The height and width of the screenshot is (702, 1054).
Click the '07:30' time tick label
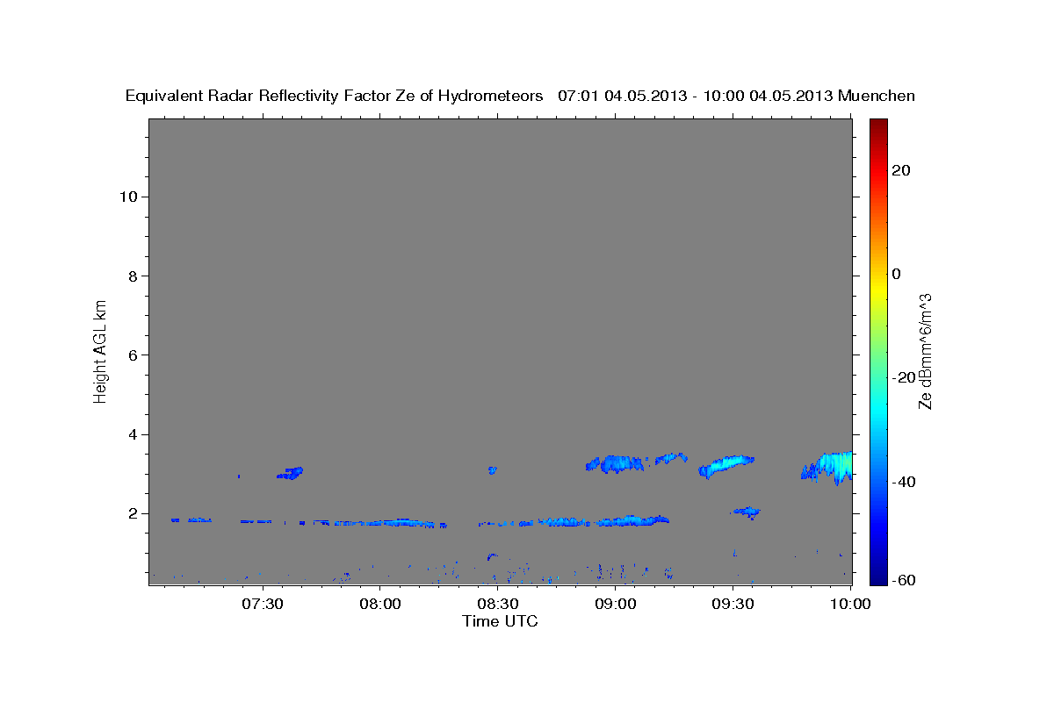[x=263, y=604]
